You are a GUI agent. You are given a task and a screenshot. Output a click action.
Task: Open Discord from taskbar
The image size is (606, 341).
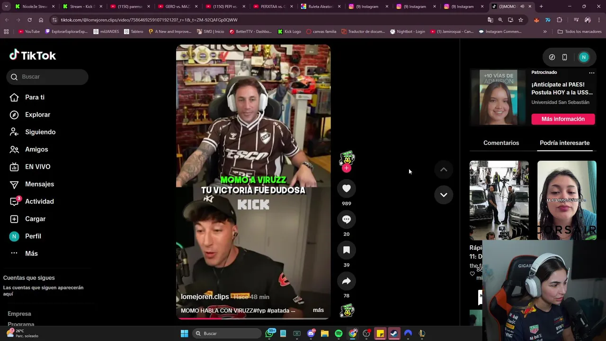(x=311, y=333)
